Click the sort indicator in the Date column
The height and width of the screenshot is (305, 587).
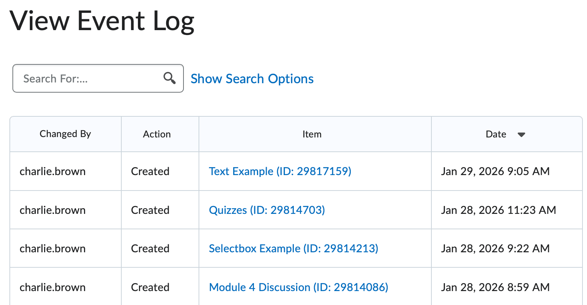click(521, 134)
